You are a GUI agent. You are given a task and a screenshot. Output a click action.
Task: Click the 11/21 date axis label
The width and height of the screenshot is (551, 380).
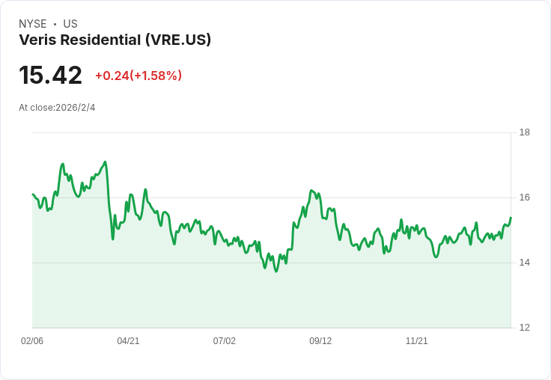(417, 341)
